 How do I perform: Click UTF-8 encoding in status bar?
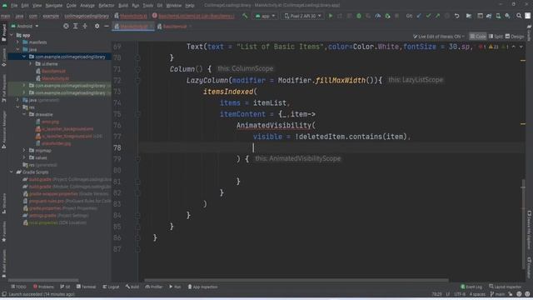(x=460, y=294)
